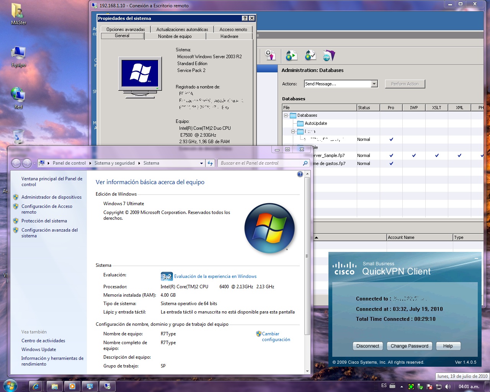Open Windows Explorer from the taskbar
The image size is (490, 392).
coord(54,386)
